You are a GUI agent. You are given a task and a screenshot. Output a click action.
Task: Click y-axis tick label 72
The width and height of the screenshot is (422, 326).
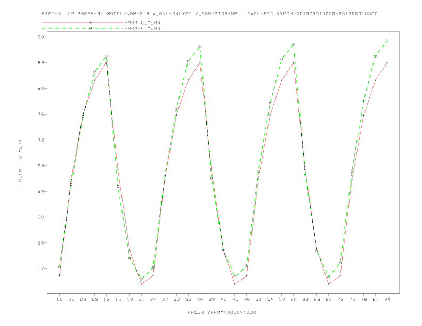coord(41,140)
